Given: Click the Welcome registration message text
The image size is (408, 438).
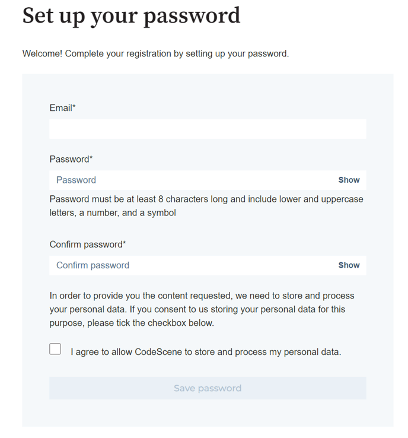Looking at the screenshot, I should [155, 53].
